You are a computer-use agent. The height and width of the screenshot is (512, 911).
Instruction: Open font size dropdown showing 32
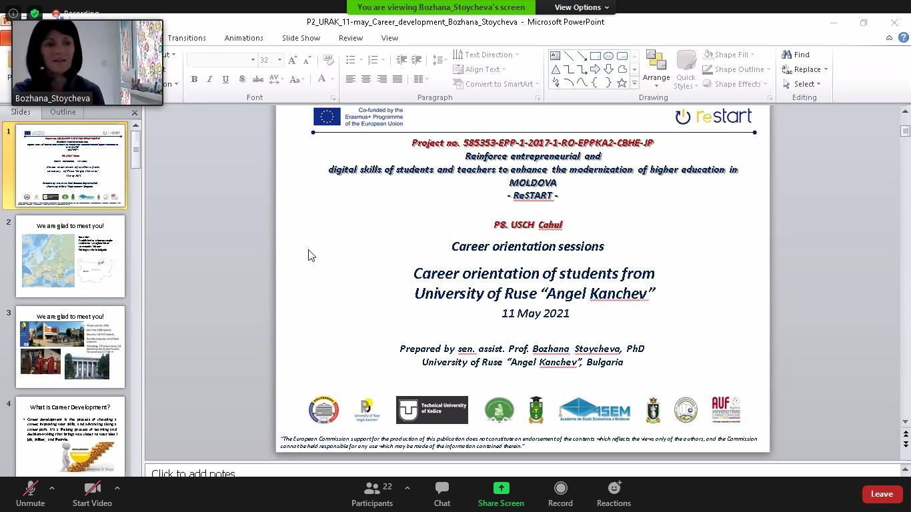[279, 60]
